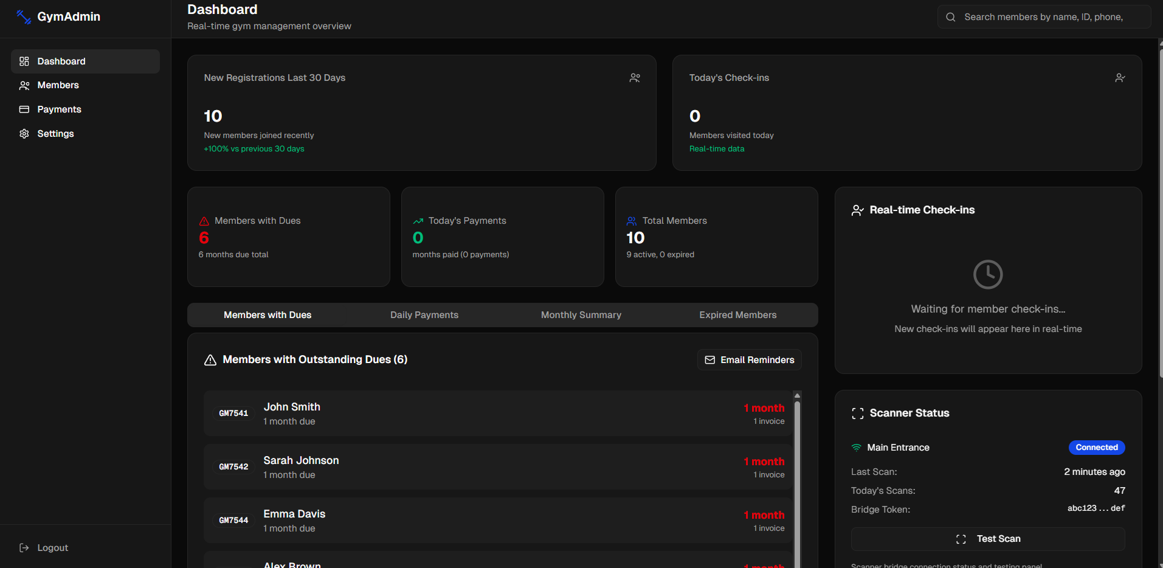The width and height of the screenshot is (1163, 568).
Task: Click the red warning icon on Members with Dues
Action: pos(204,221)
